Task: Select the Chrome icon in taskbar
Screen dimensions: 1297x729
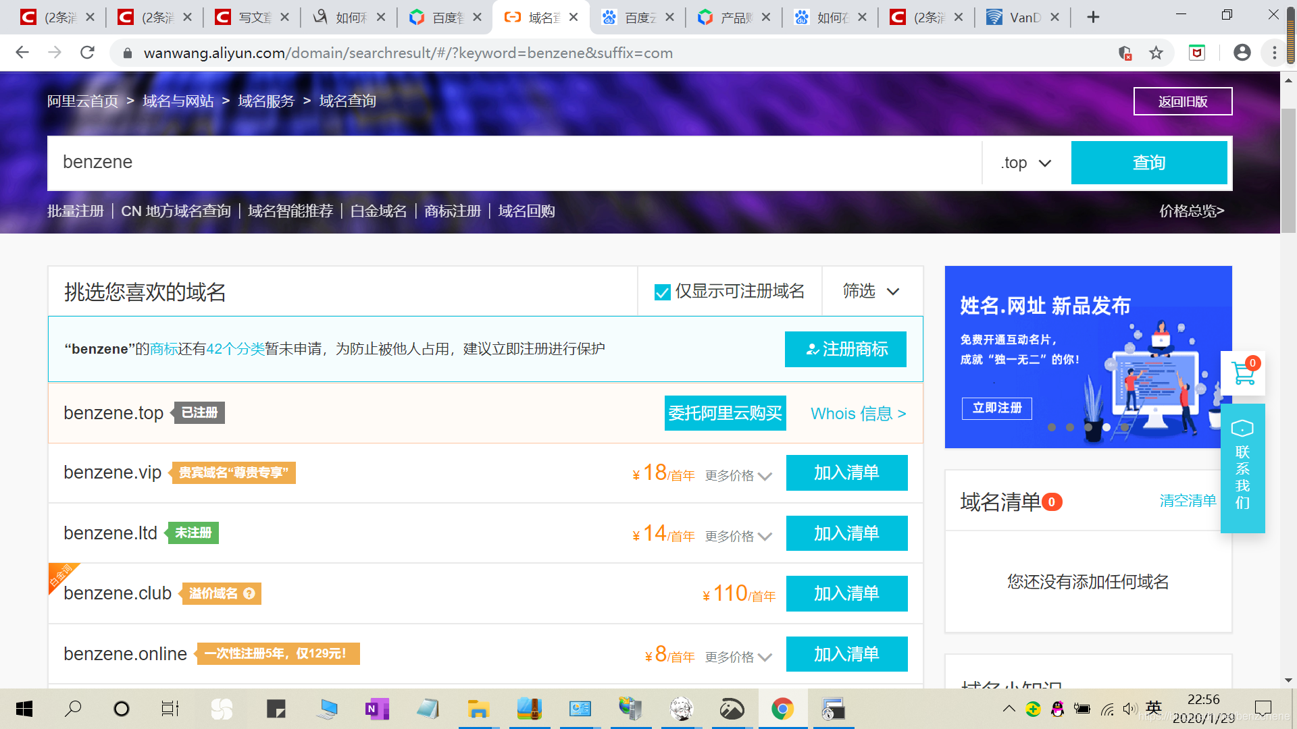Action: (x=782, y=709)
